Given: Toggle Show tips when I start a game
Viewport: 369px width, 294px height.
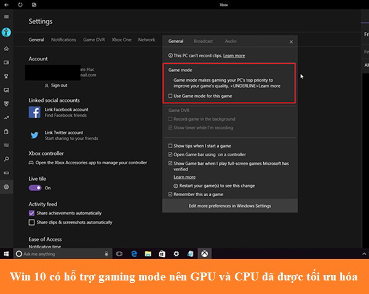Looking at the screenshot, I should coord(170,146).
